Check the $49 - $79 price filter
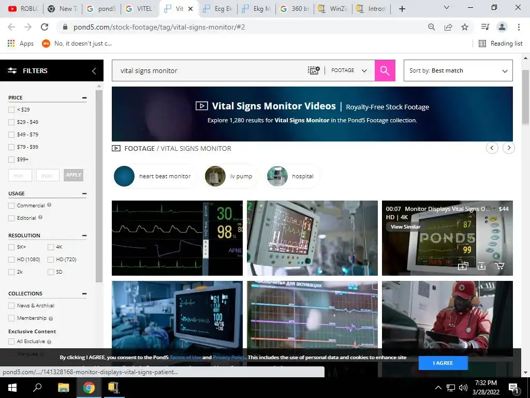This screenshot has width=530, height=398. point(11,135)
